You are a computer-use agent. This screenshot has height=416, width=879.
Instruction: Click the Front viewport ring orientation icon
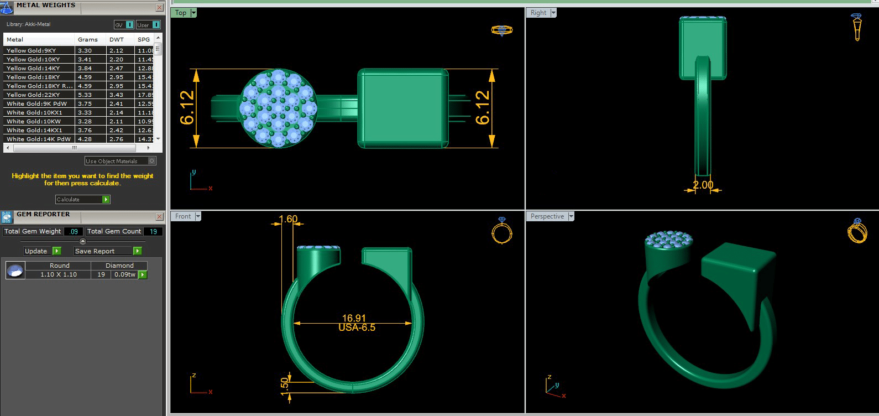pyautogui.click(x=502, y=230)
